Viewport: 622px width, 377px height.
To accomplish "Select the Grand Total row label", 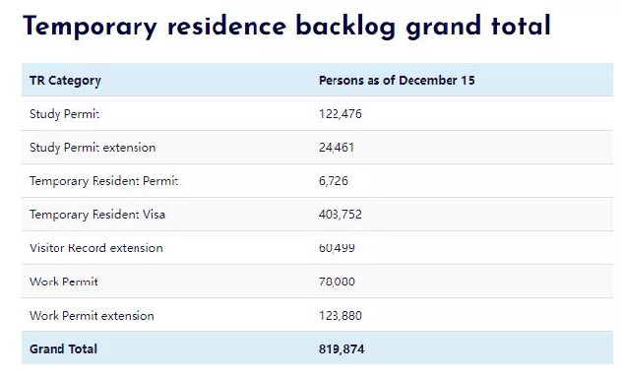I will click(63, 349).
